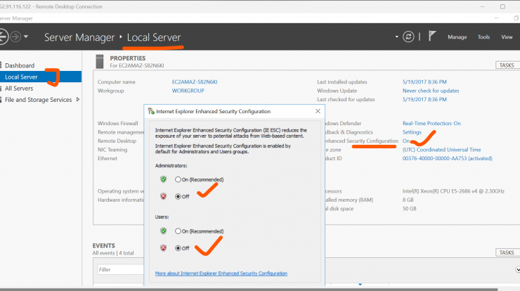Click last installed updates date link

[x=424, y=82]
